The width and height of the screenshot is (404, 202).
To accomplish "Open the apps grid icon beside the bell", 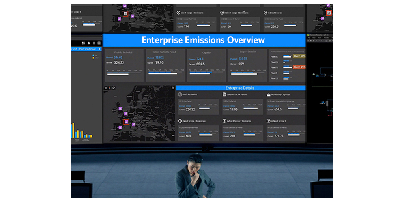I will pos(83,43).
